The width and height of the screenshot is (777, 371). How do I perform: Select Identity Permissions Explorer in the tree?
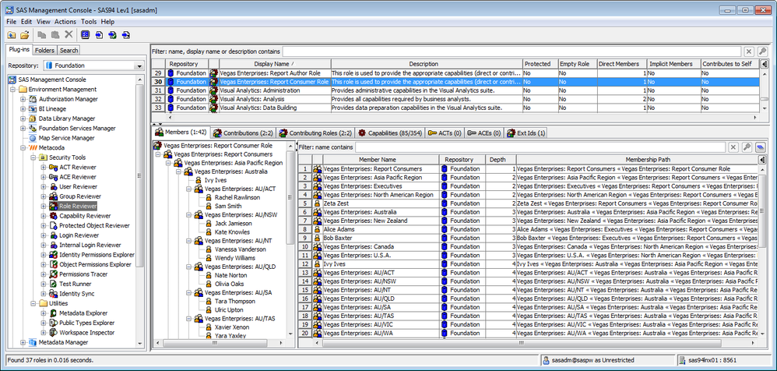pyautogui.click(x=95, y=254)
